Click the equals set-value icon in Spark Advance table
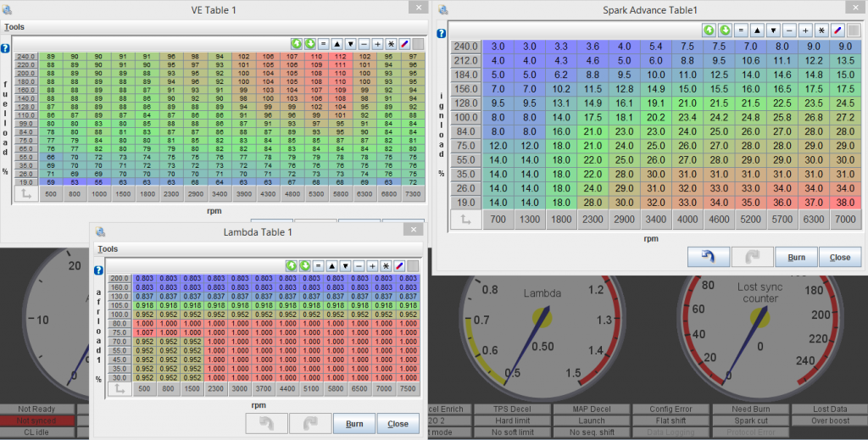 [740, 30]
